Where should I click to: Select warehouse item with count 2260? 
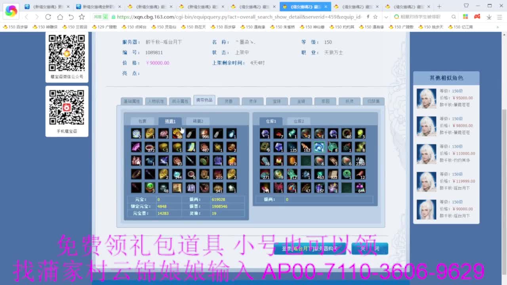point(360,161)
